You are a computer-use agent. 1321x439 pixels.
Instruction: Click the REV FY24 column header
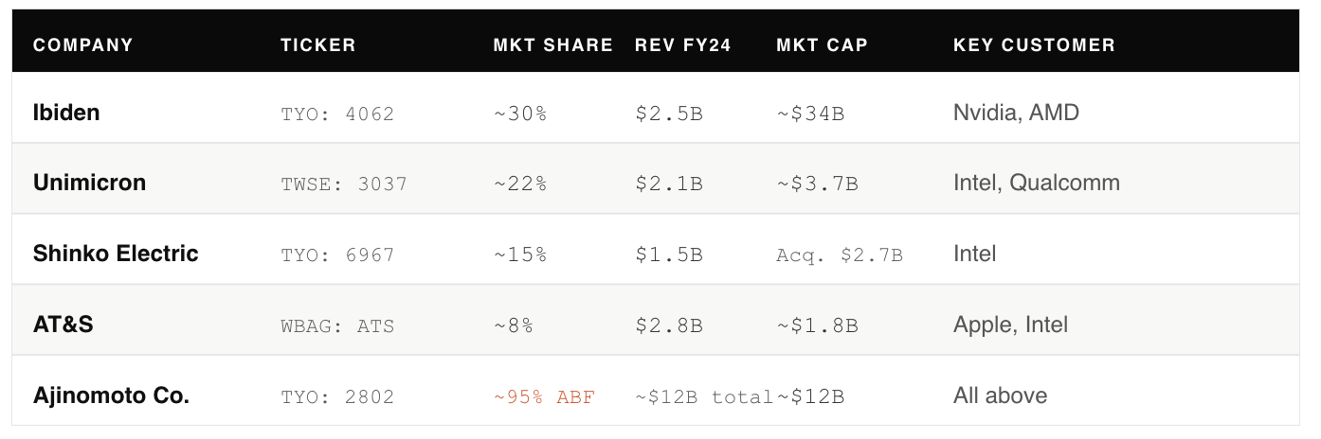(x=683, y=45)
